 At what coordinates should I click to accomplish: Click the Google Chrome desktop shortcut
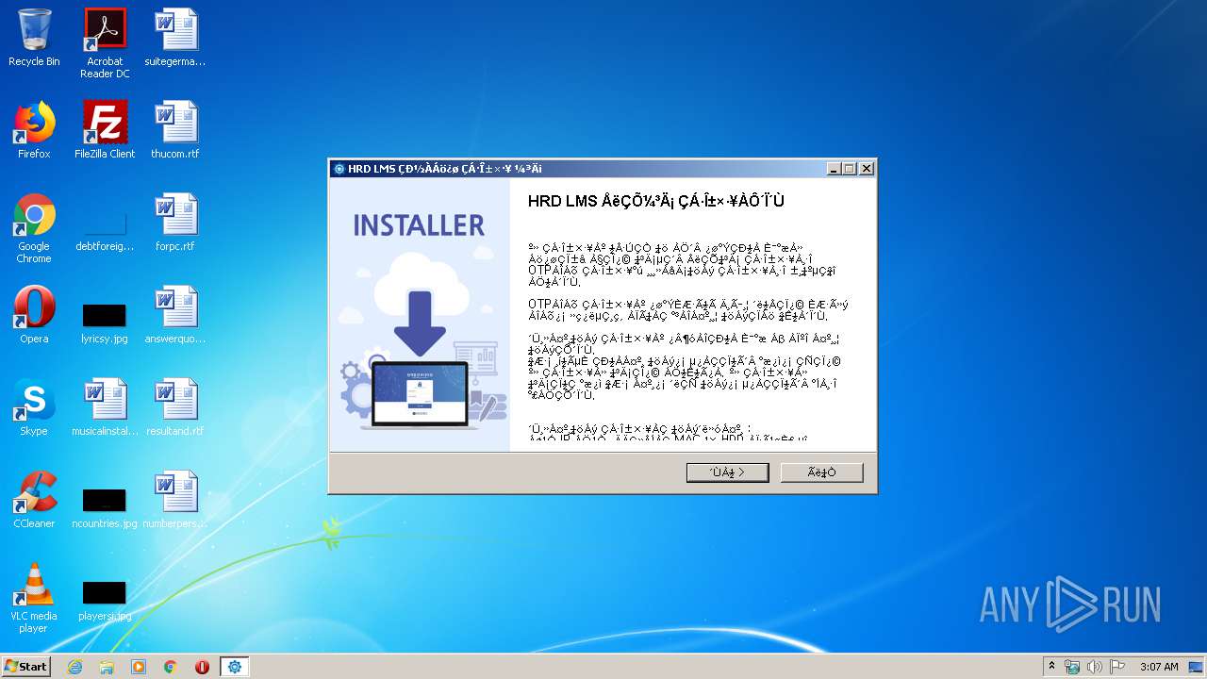(34, 228)
